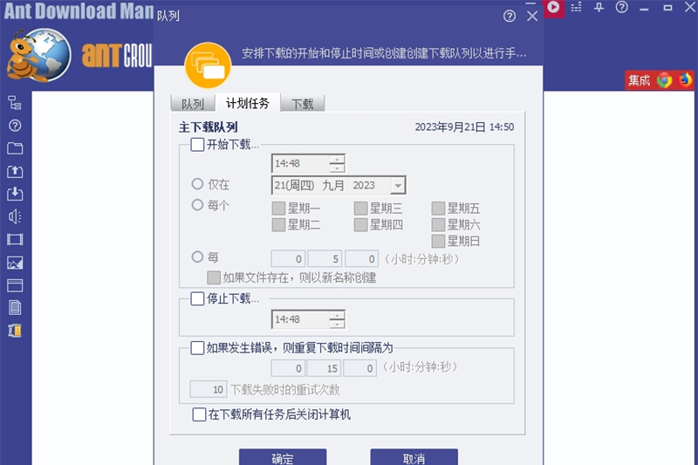Click the date text 2023年9月21日 14:50
The image size is (698, 465).
pos(464,127)
